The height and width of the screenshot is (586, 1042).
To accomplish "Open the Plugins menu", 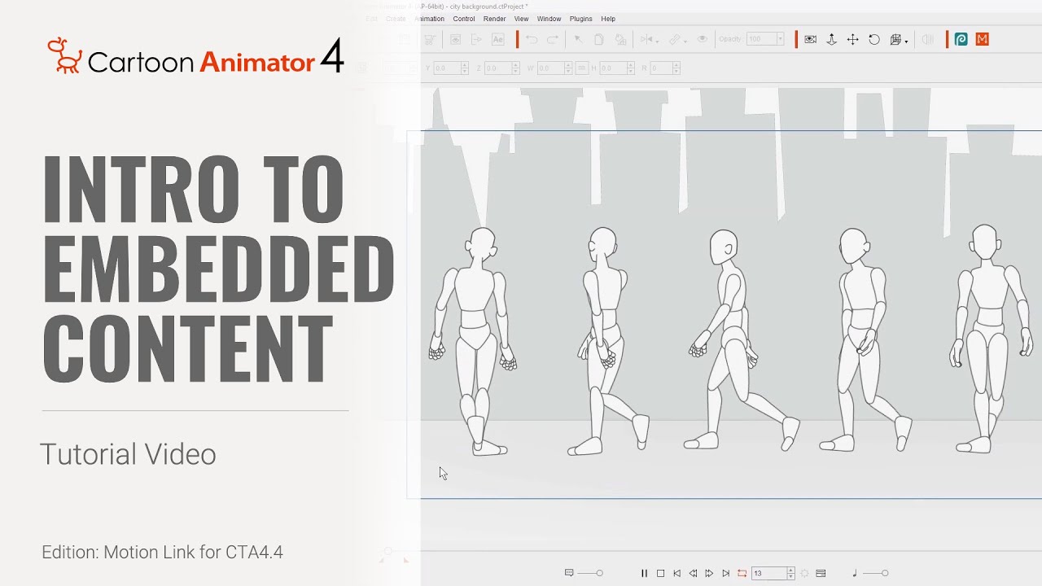I will (x=580, y=19).
